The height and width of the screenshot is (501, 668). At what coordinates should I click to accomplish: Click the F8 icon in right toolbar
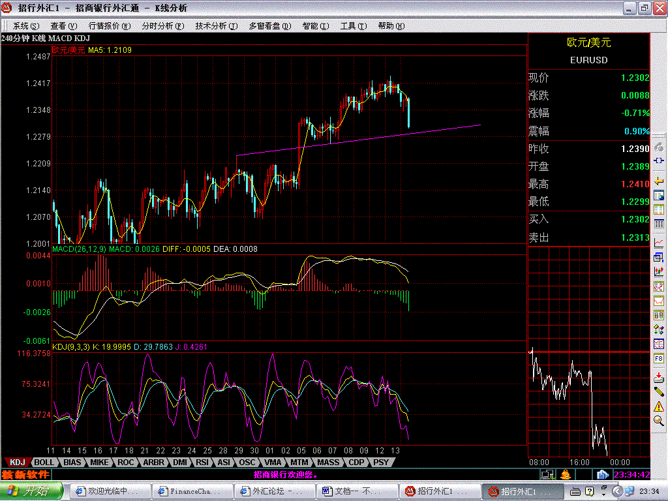(659, 358)
